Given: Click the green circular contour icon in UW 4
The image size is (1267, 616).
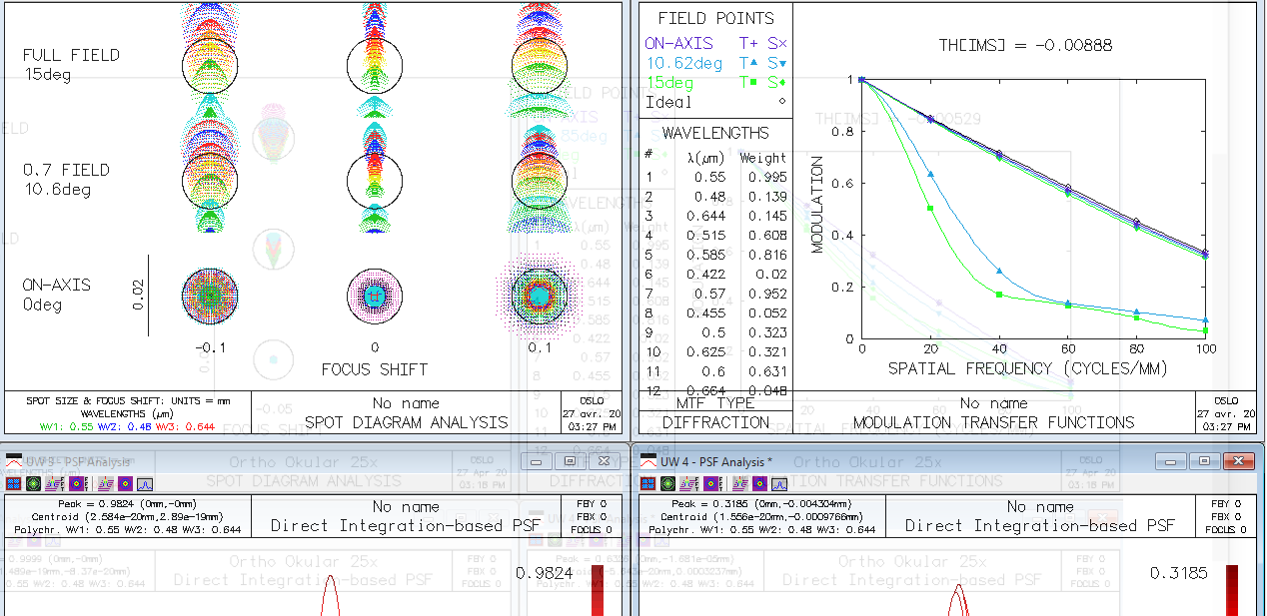Looking at the screenshot, I should [x=667, y=483].
